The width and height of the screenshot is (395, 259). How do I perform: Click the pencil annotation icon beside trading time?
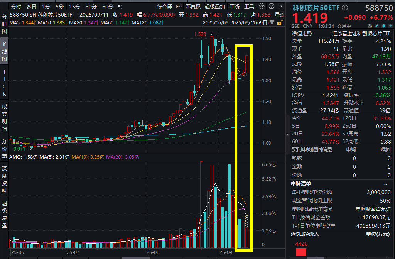(376, 25)
